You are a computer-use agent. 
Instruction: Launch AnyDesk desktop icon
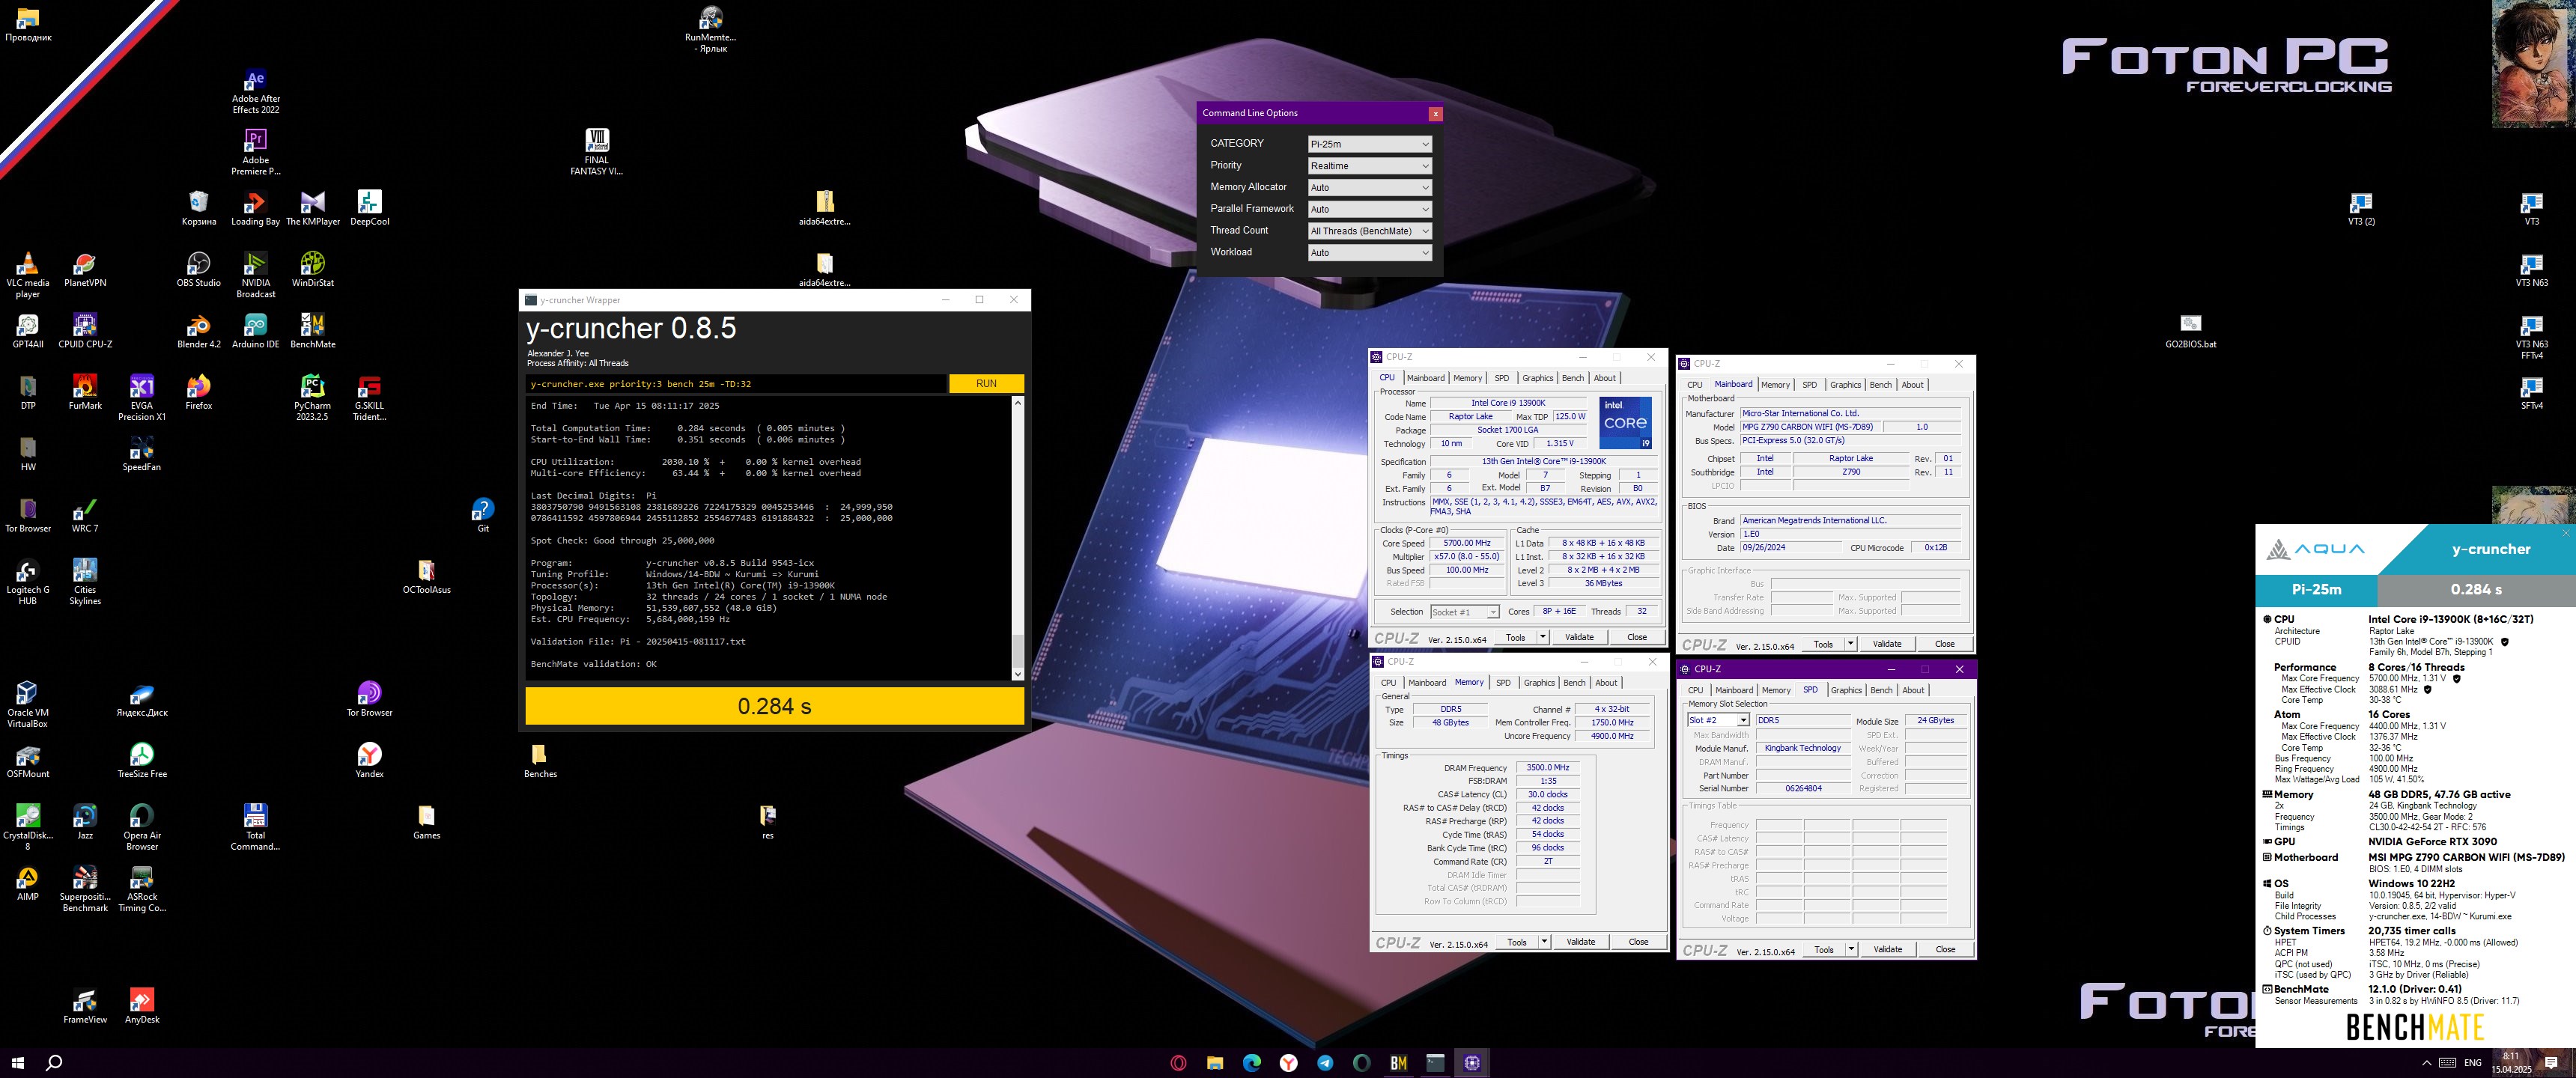(x=141, y=1006)
